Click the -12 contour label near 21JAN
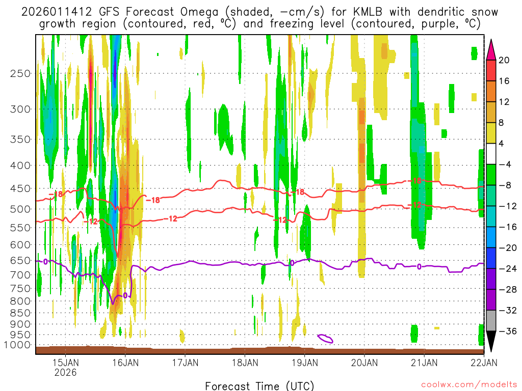The width and height of the screenshot is (522, 391). 415,205
